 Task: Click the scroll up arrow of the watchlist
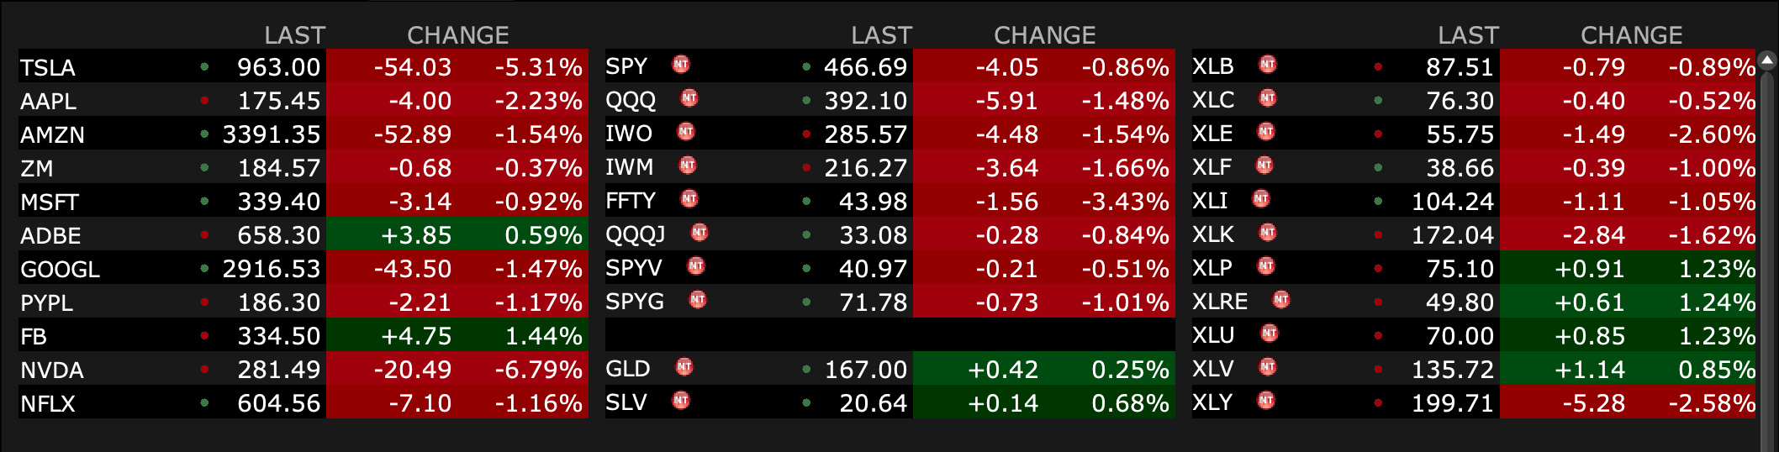click(x=1767, y=60)
